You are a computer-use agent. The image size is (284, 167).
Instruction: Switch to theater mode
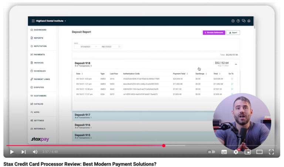tap(259, 152)
